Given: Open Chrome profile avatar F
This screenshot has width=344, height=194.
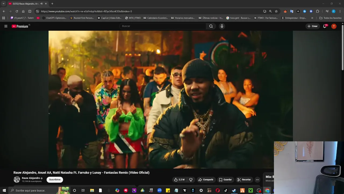Looking at the screenshot, I should (x=334, y=11).
